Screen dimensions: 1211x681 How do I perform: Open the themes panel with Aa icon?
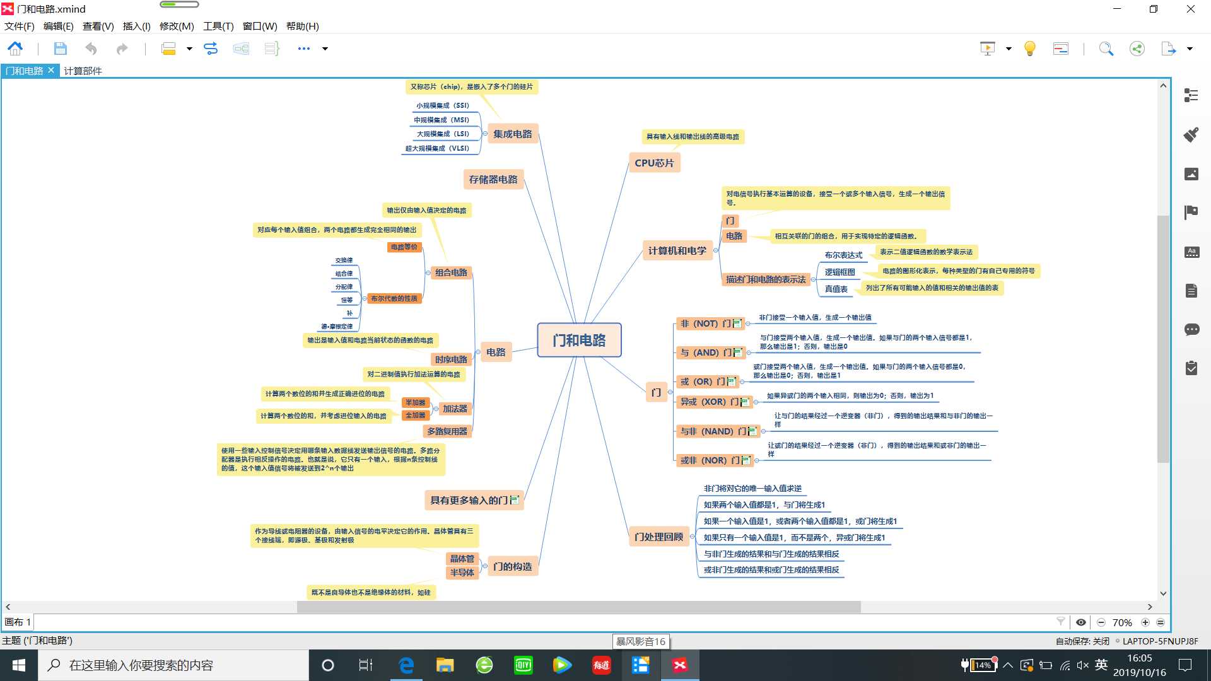[1191, 252]
